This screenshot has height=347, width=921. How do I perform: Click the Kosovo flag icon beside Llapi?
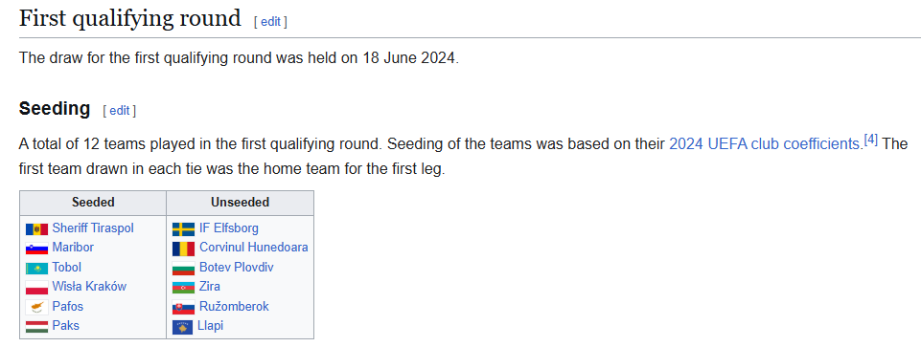[183, 327]
